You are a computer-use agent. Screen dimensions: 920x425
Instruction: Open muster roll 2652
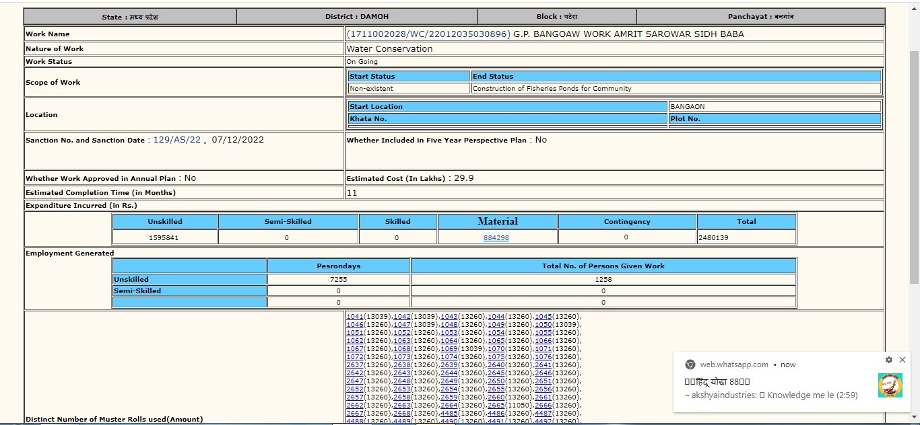click(355, 389)
